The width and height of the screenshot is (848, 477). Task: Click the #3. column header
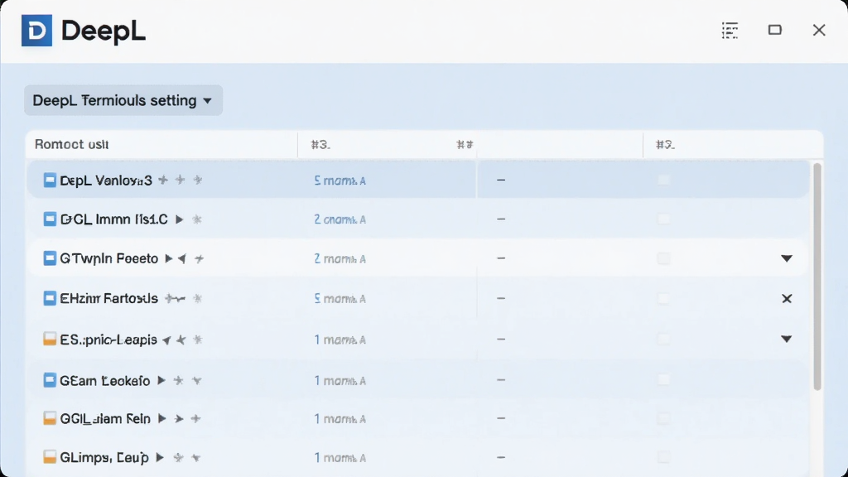(x=320, y=144)
